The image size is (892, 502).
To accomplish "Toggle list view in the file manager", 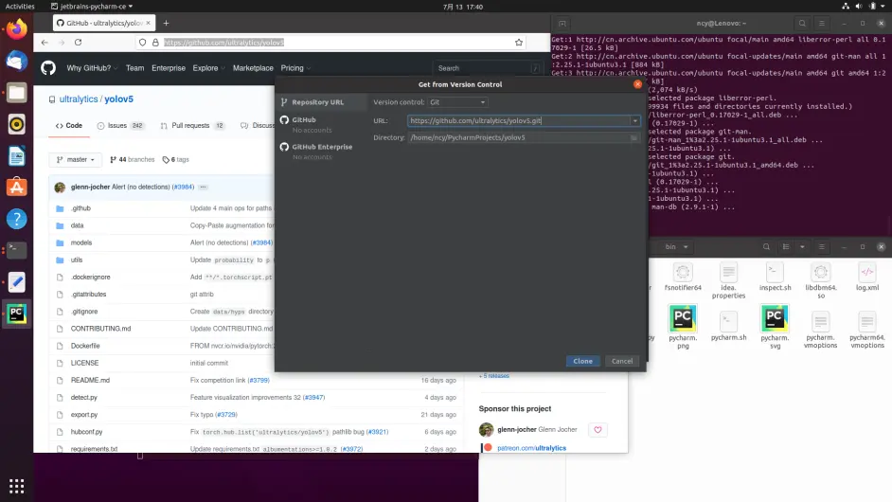I will point(786,247).
